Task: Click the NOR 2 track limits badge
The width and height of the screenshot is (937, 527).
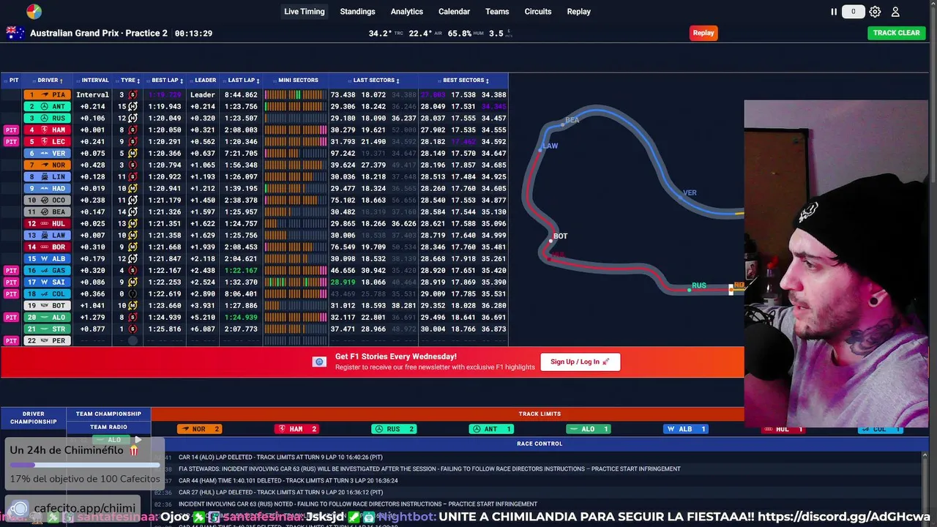Action: pos(199,429)
